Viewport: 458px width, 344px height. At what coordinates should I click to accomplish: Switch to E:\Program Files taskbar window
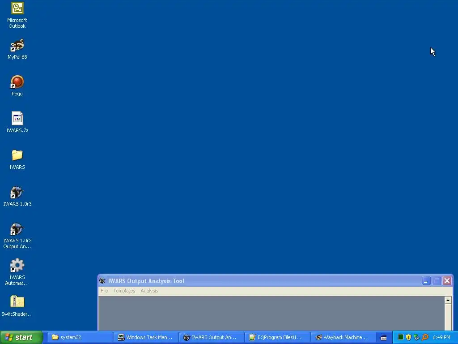click(277, 338)
